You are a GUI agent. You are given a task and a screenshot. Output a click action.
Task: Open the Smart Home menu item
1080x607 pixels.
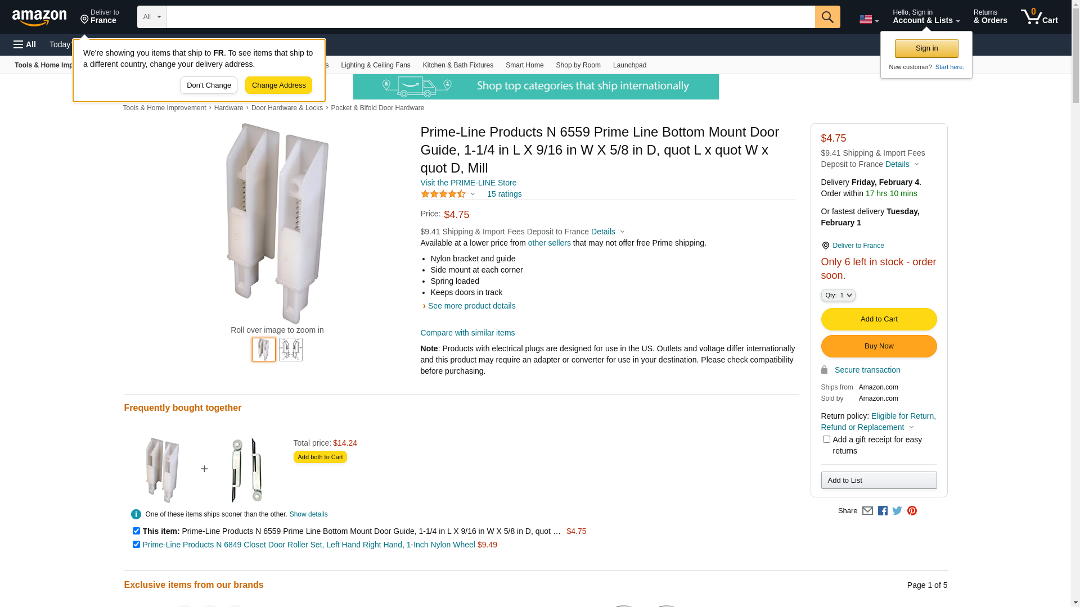pyautogui.click(x=524, y=65)
